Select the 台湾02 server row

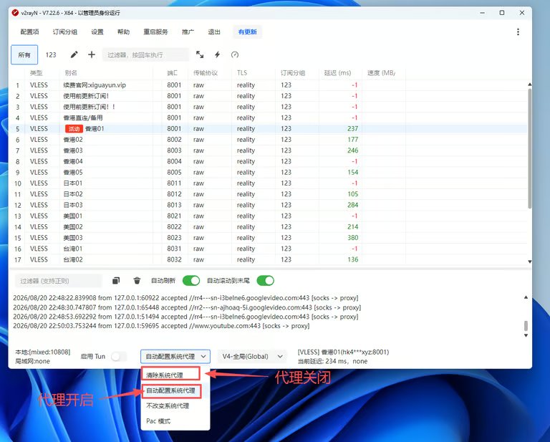pos(269,259)
